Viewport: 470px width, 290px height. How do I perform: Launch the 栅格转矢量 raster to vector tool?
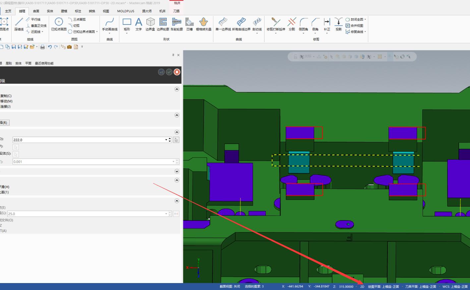click(204, 24)
